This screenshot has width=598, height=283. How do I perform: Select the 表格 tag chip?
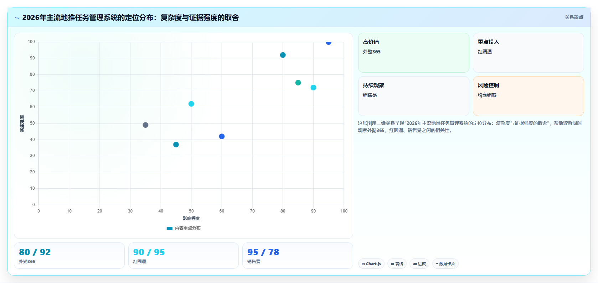[x=397, y=264]
